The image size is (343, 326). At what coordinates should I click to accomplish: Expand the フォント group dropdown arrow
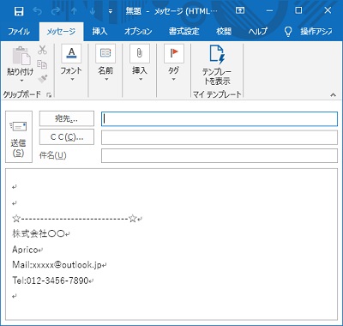72,79
